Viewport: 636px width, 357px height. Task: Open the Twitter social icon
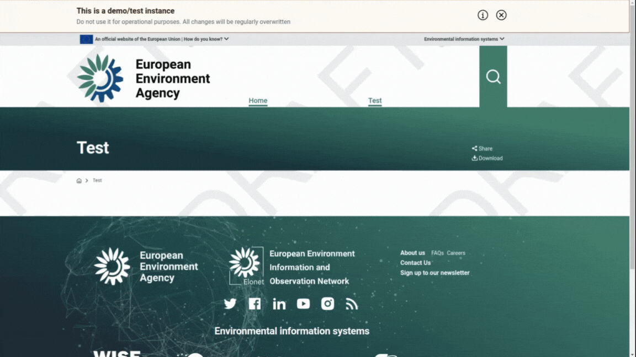tap(230, 304)
